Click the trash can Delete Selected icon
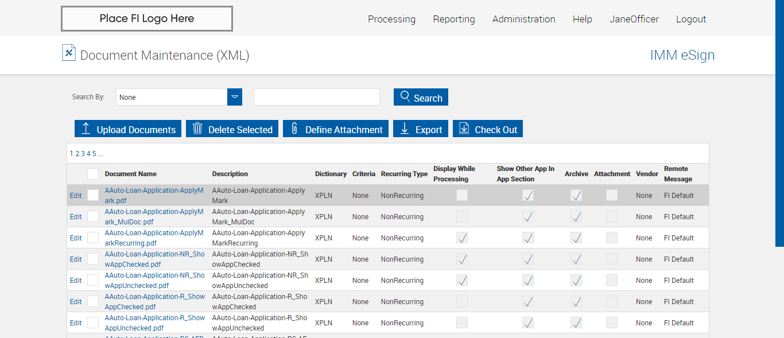Screen dimensions: 784x338 (197, 129)
